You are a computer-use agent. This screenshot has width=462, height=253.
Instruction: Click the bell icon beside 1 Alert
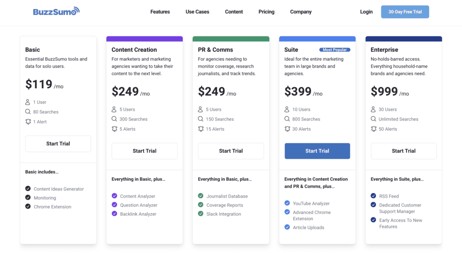coord(28,122)
